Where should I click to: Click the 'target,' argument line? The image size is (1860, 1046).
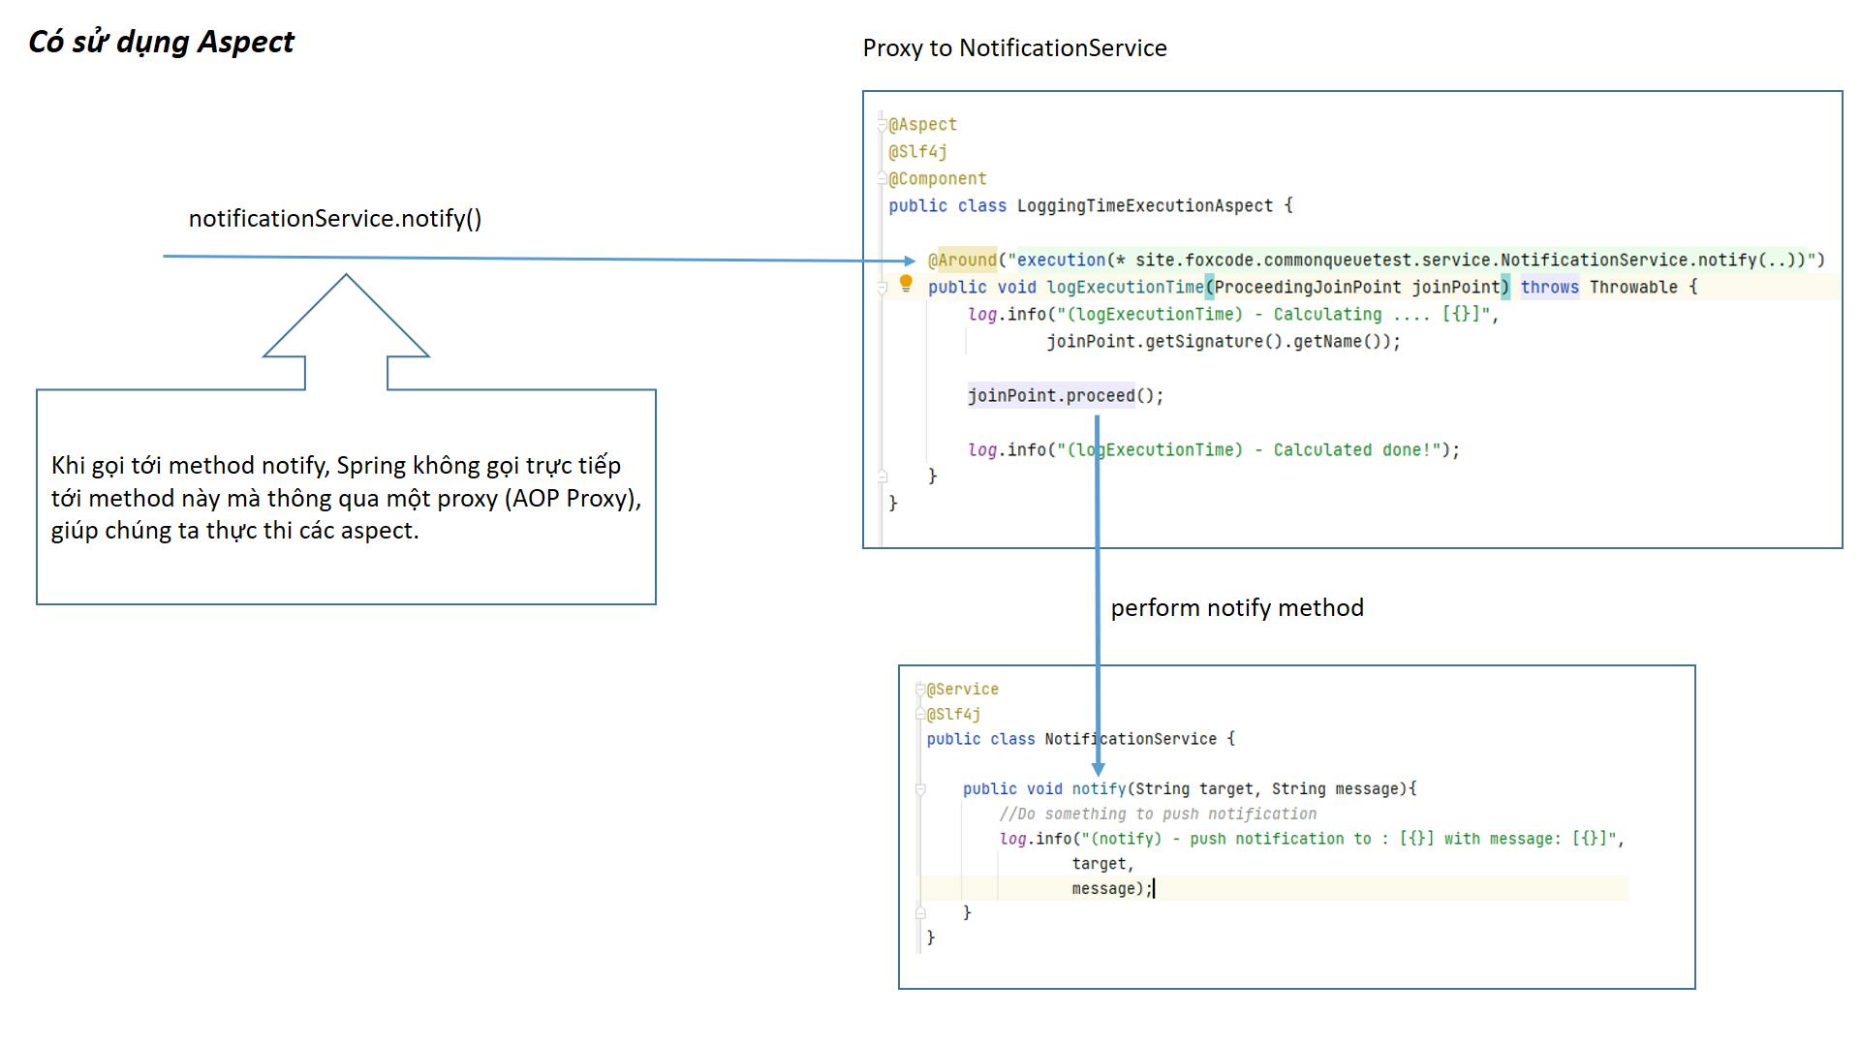(1102, 864)
